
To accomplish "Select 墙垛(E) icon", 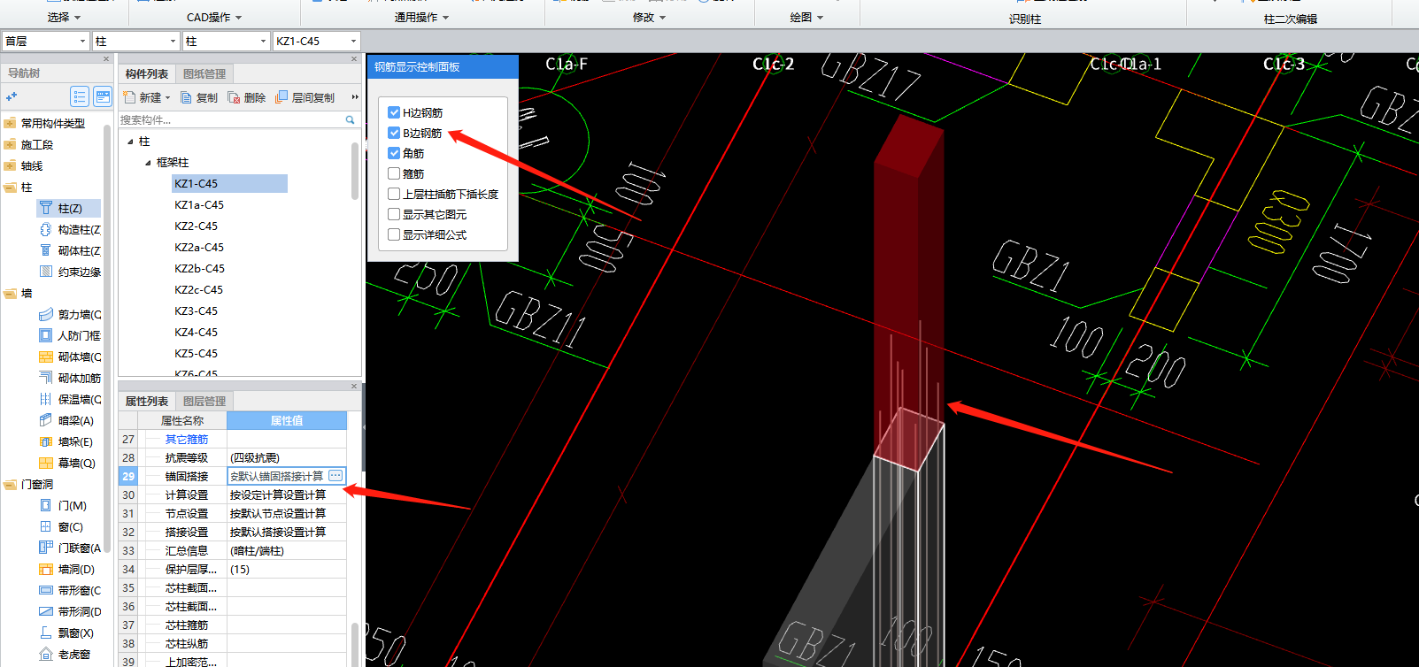I will point(46,441).
